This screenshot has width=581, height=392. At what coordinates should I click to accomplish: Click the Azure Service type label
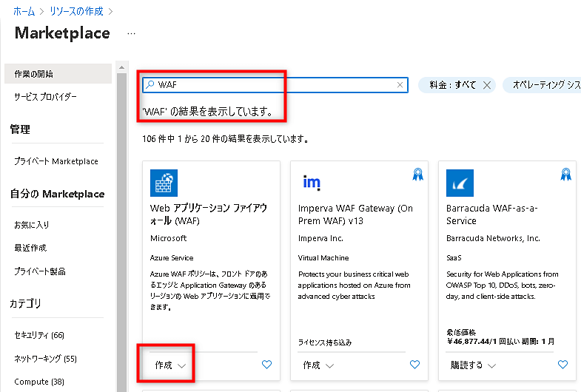point(172,257)
